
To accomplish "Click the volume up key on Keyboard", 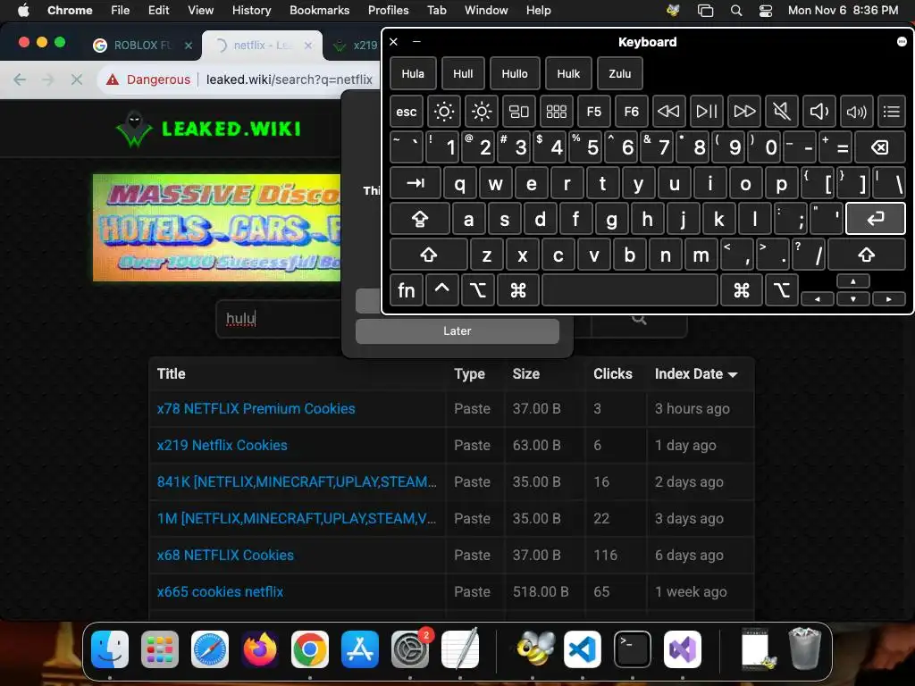I will (x=856, y=111).
